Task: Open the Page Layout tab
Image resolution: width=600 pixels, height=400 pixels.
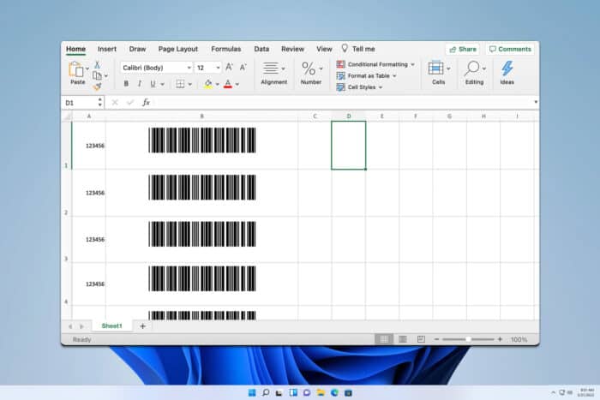Action: point(178,49)
